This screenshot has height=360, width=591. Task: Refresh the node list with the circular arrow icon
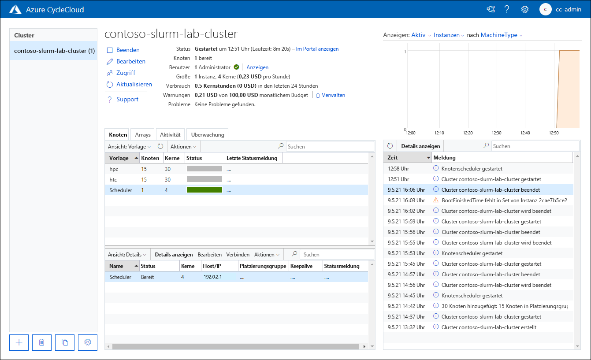160,146
